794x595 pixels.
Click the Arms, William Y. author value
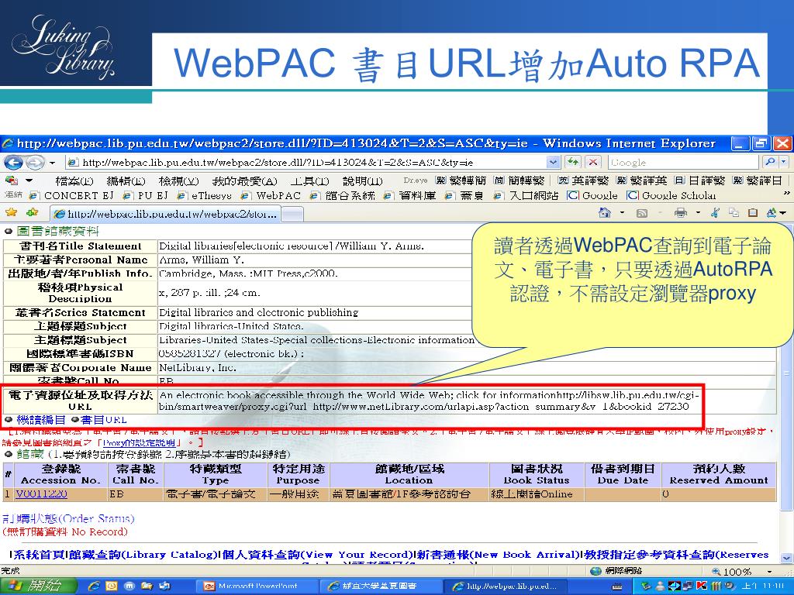[202, 260]
